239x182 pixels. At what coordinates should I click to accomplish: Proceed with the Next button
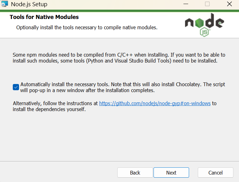coord(171,173)
